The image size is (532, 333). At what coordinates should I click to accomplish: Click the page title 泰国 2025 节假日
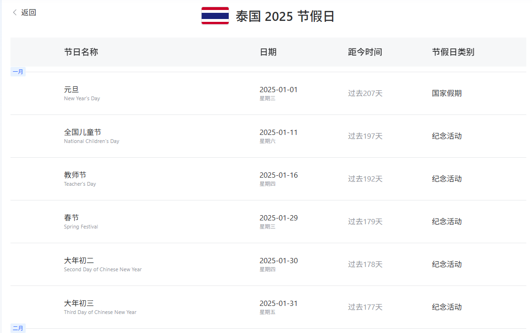click(x=285, y=16)
